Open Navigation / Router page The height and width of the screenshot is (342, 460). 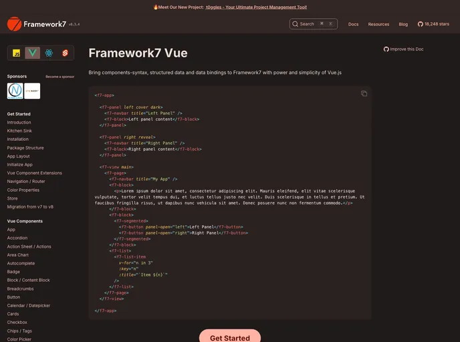pos(26,182)
